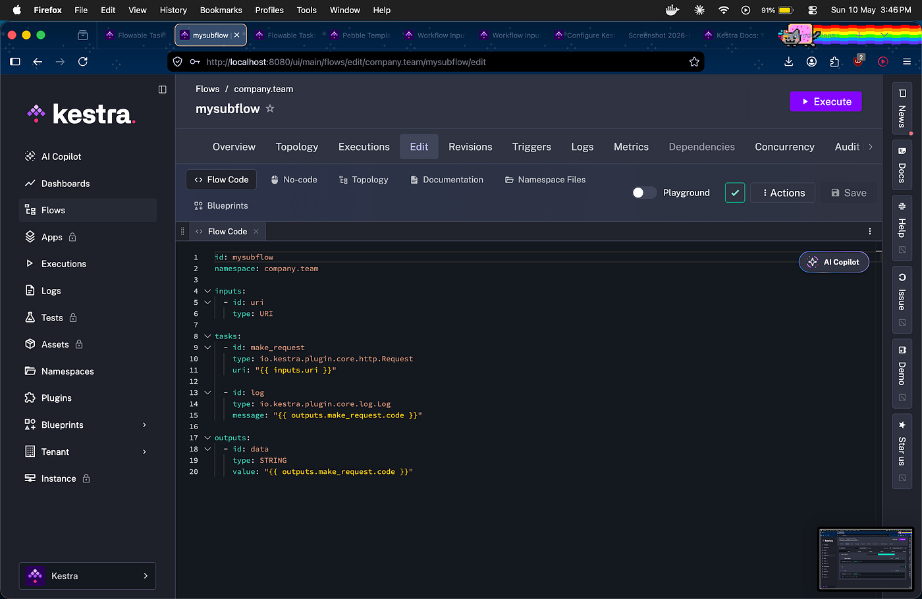Open the Documentation editor panel
The width and height of the screenshot is (922, 599).
pyautogui.click(x=447, y=180)
